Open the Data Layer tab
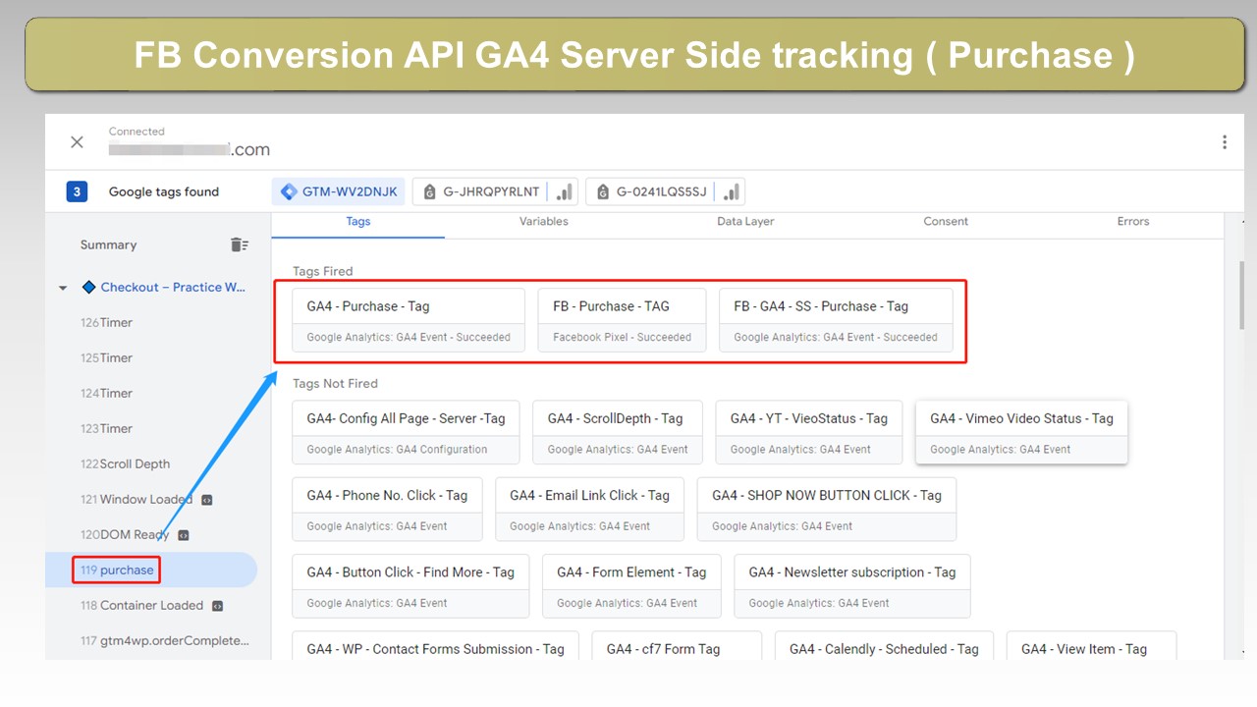The image size is (1257, 707). click(745, 222)
